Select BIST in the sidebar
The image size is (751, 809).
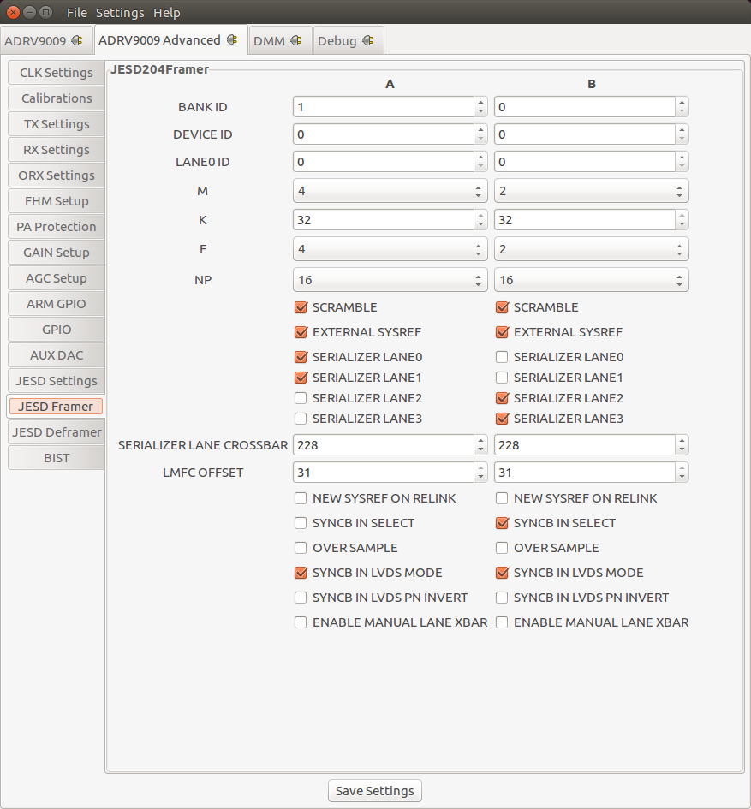pyautogui.click(x=56, y=457)
